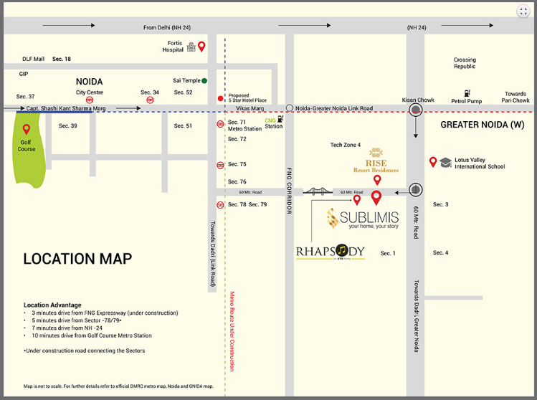Click the 'Sec. 1' label

388,254
